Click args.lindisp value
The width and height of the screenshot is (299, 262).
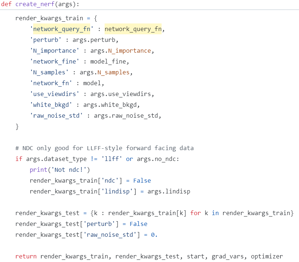(x=169, y=191)
